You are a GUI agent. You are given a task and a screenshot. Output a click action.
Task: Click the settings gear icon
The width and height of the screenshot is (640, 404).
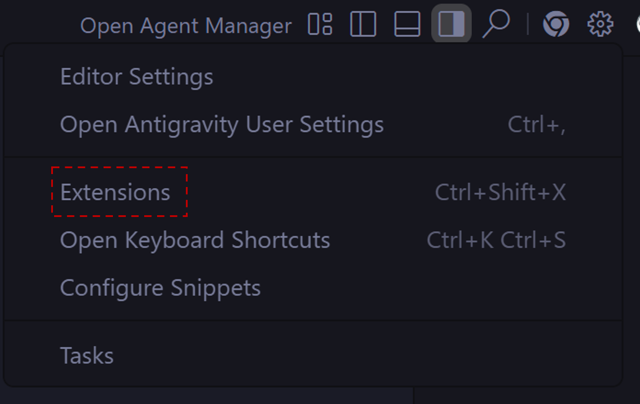(x=600, y=24)
